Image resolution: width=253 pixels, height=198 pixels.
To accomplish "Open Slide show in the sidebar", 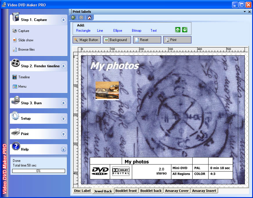I will [26, 40].
